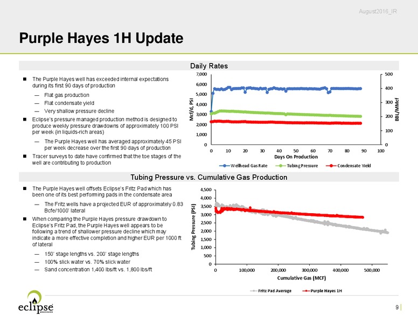This screenshot has width=418, height=323.
Task: Click the 'BBL/MMcf' right axis title
Action: [397, 109]
